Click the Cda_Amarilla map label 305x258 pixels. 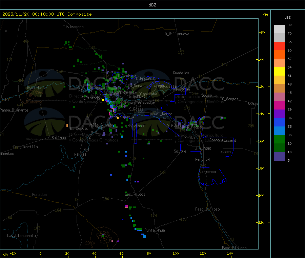click(x=25, y=147)
